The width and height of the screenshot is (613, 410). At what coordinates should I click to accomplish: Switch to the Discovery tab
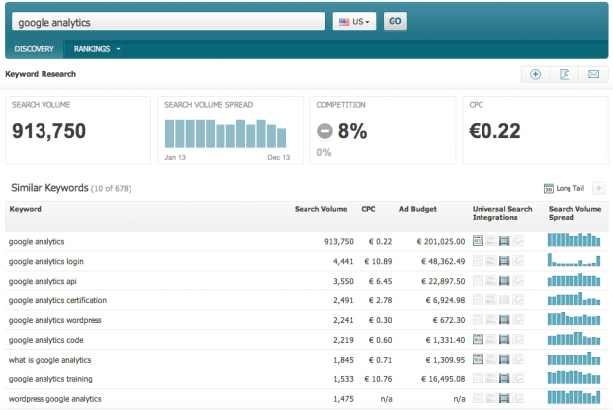tap(35, 49)
